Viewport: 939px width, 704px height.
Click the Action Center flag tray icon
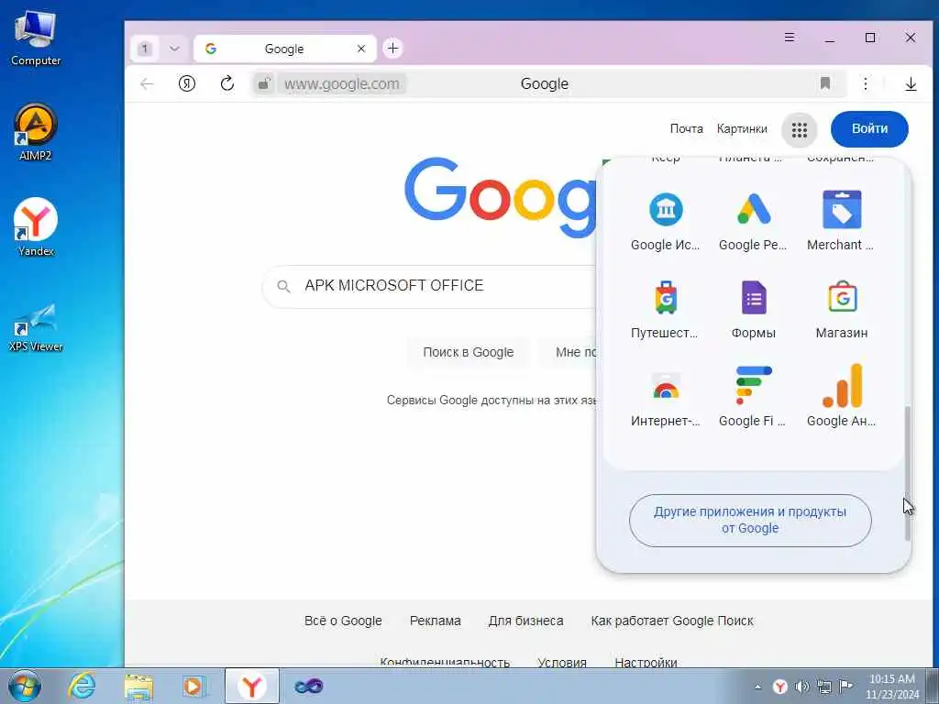pyautogui.click(x=845, y=686)
